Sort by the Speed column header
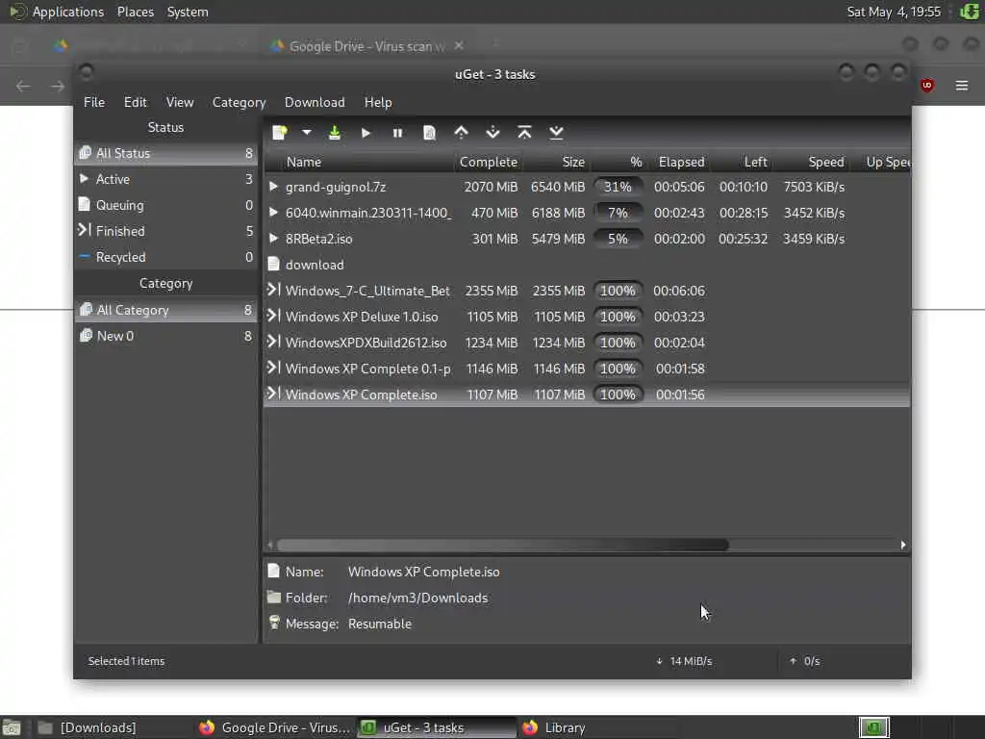 (812, 162)
